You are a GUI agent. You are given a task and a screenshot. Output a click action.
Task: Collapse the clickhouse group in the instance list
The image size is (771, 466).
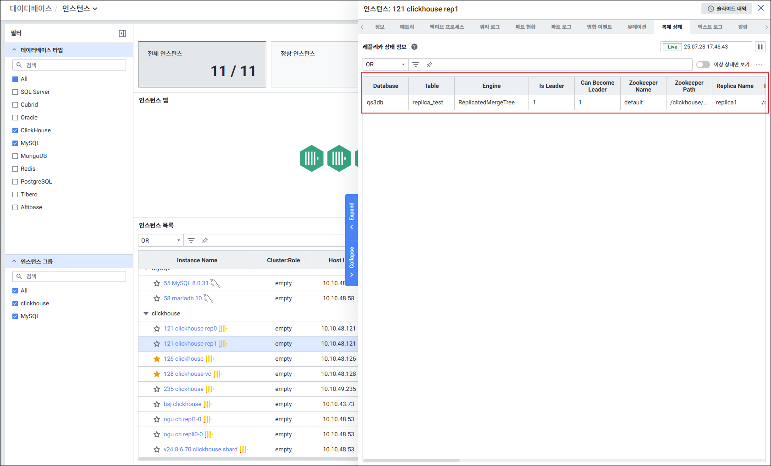coord(146,314)
